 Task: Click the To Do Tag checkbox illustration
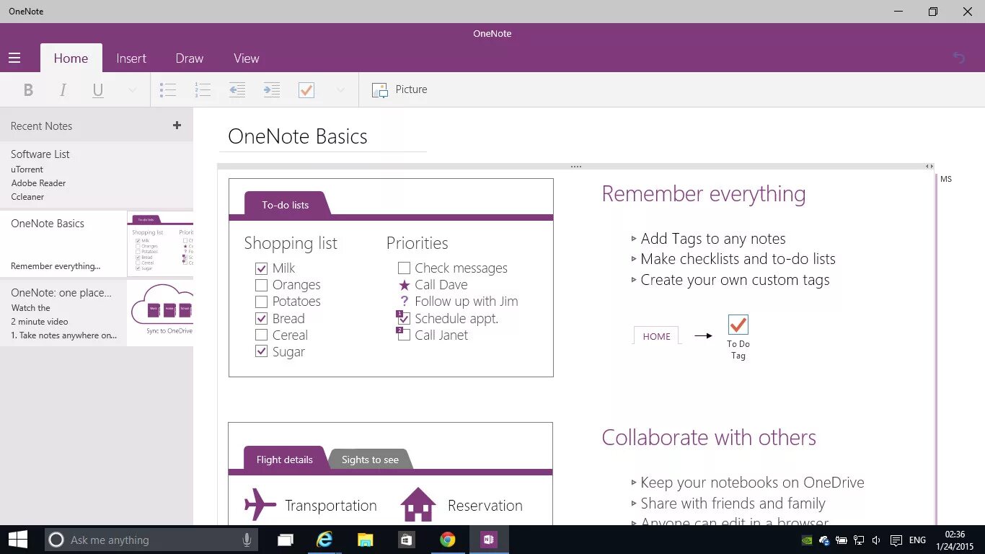click(738, 325)
